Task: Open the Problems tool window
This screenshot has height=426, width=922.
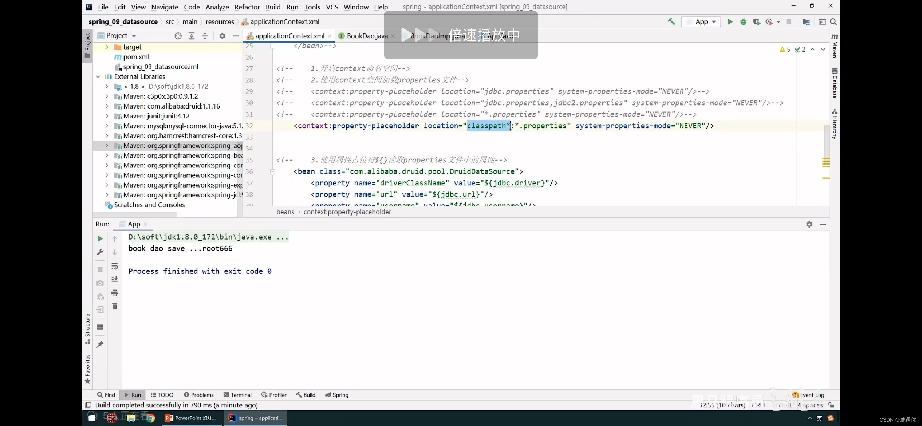Action: tap(198, 395)
